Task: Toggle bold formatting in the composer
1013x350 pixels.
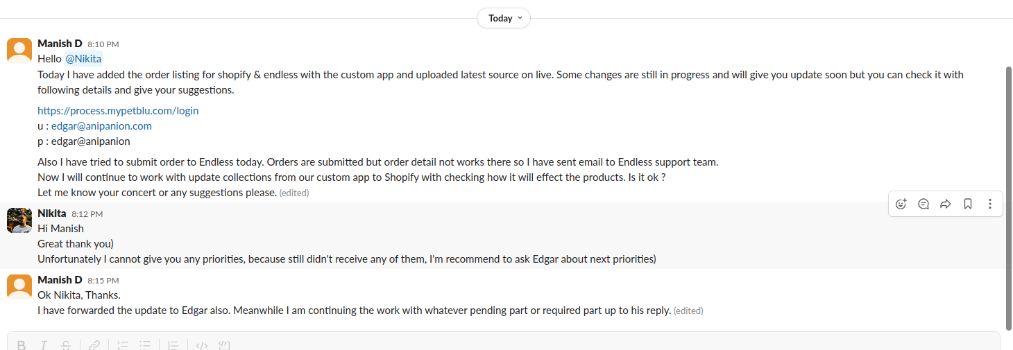Action: click(x=22, y=345)
